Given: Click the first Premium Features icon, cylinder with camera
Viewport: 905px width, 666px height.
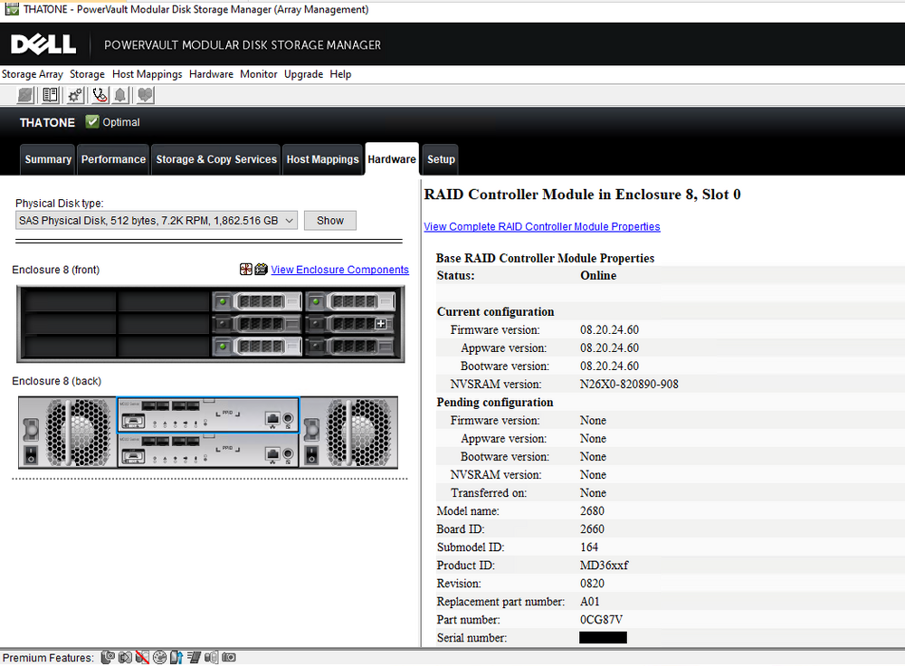Looking at the screenshot, I should point(108,657).
